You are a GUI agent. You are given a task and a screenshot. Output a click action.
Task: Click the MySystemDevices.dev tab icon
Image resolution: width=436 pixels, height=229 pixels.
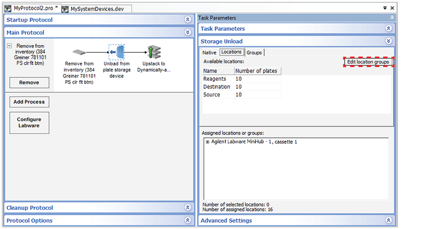tap(66, 9)
